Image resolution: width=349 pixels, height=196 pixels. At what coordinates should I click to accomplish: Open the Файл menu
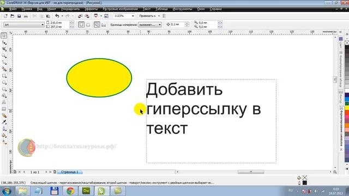pos(13,9)
